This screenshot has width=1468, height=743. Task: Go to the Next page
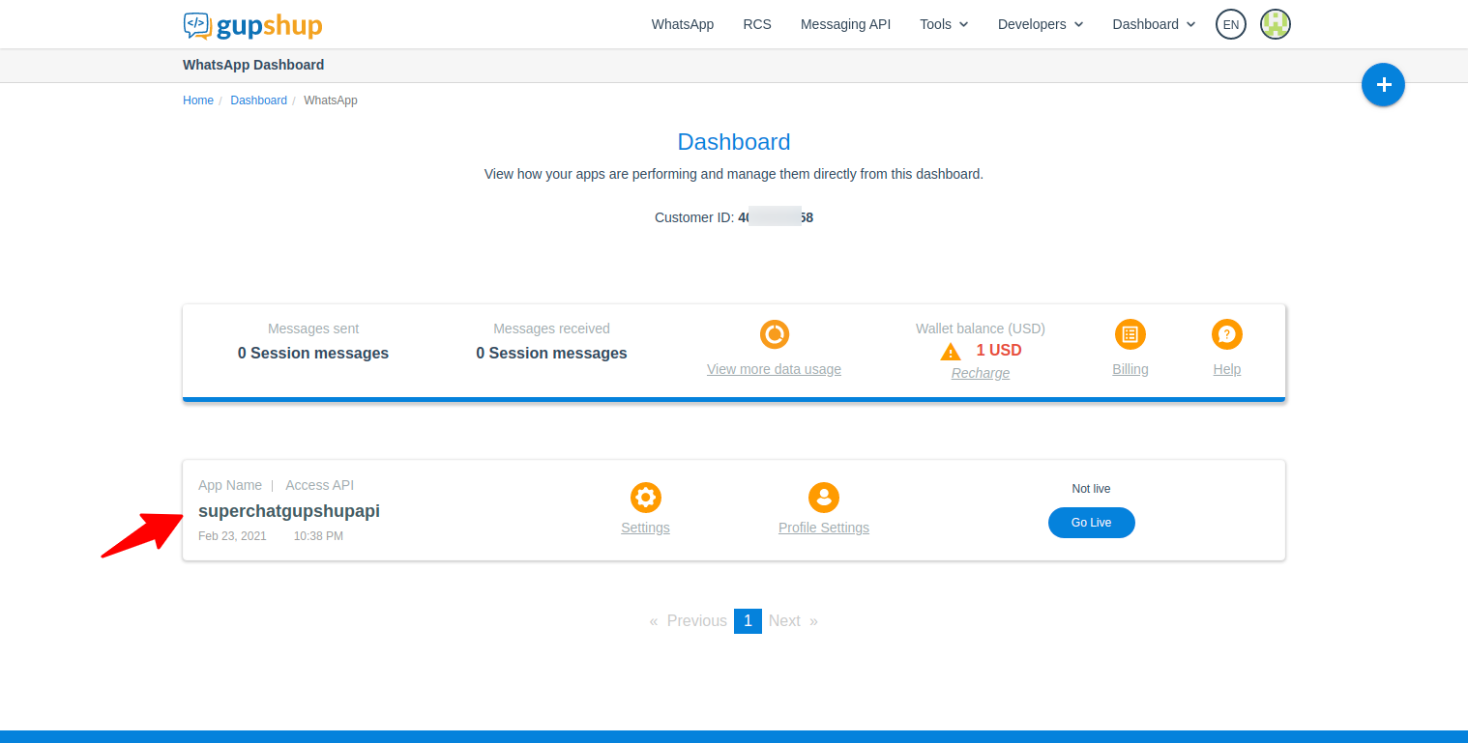click(784, 620)
